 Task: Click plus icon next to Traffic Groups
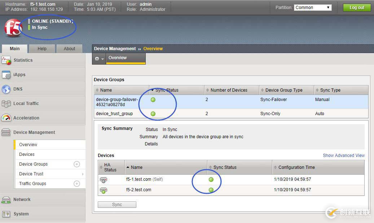(x=76, y=184)
